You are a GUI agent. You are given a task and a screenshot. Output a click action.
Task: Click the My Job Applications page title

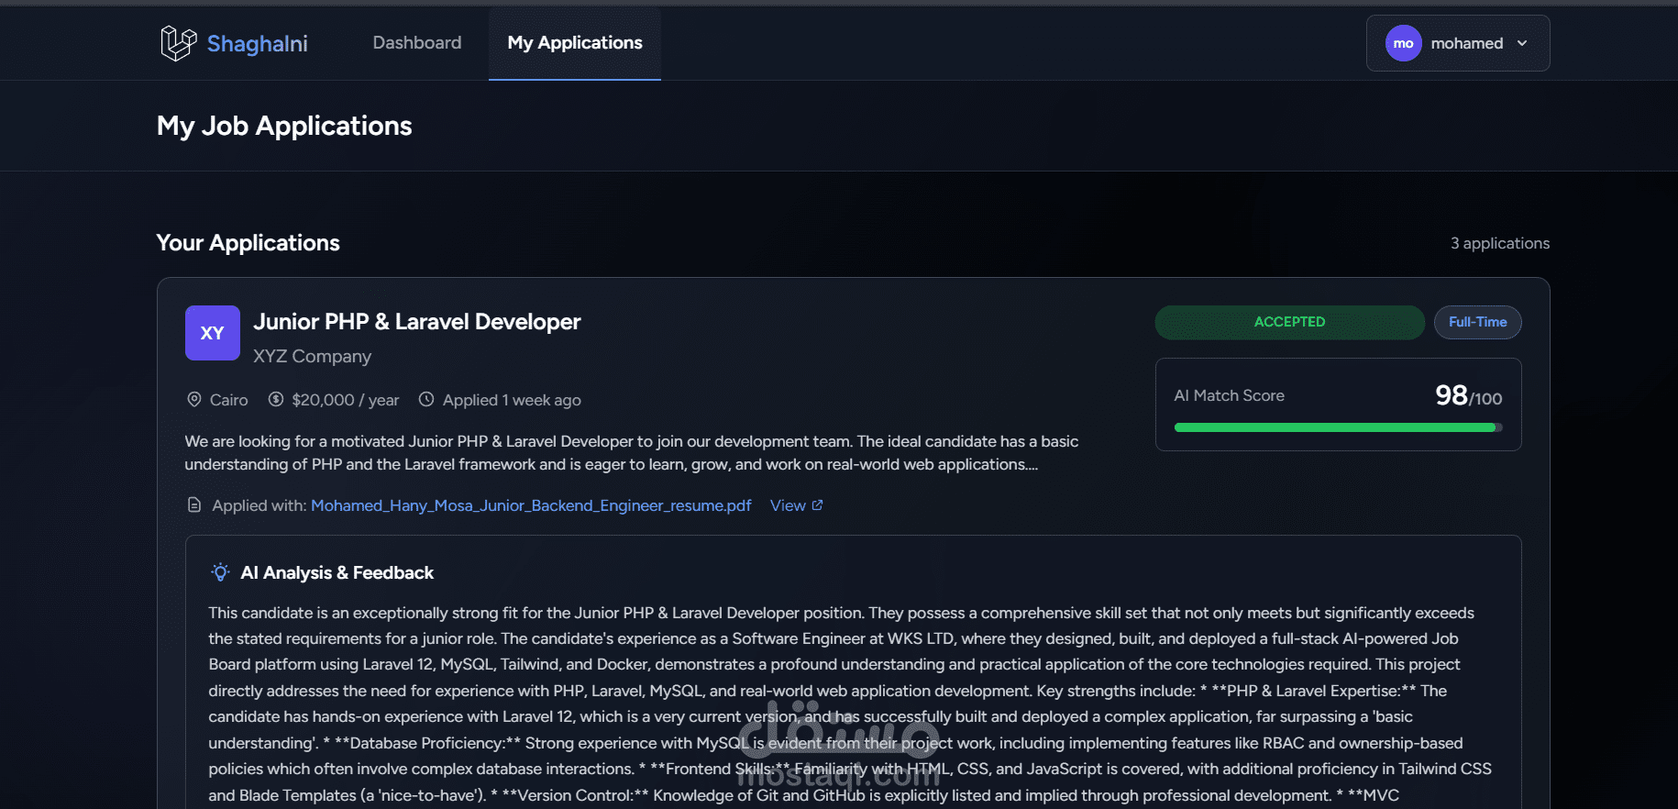click(x=284, y=126)
